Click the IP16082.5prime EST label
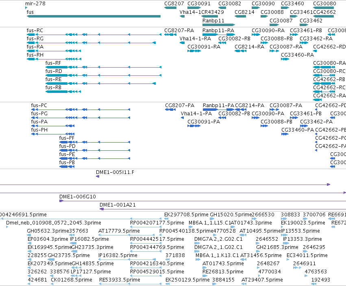Image resolution: width=346 pixels, height=286 pixels. (x=89, y=239)
